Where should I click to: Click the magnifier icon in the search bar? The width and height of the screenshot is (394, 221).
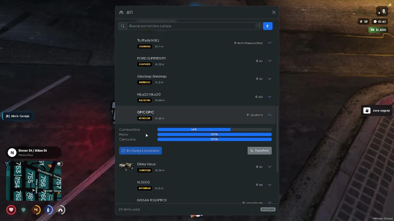(x=123, y=26)
